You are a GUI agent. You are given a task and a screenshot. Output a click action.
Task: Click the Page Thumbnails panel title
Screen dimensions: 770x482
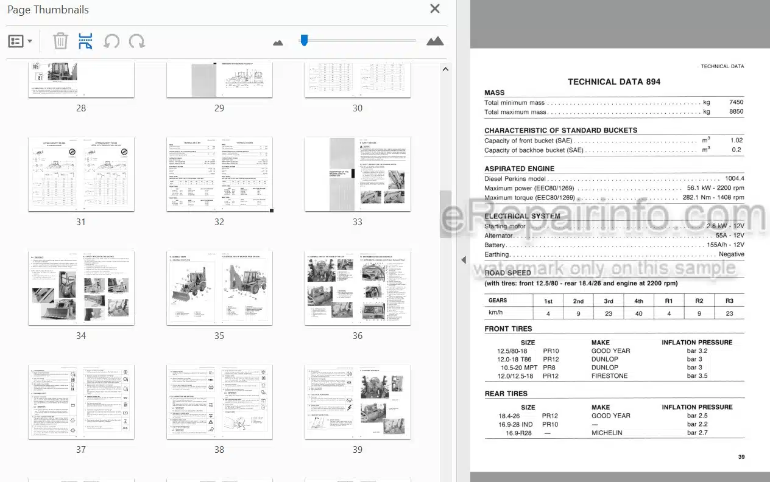click(47, 10)
